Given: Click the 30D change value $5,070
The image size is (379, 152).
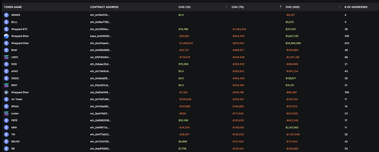Looking at the screenshot, I should 289,22.
